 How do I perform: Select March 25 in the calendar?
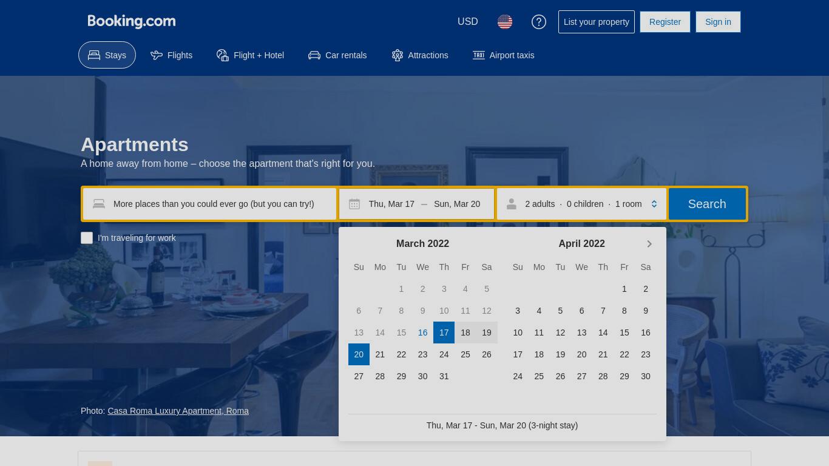465,354
